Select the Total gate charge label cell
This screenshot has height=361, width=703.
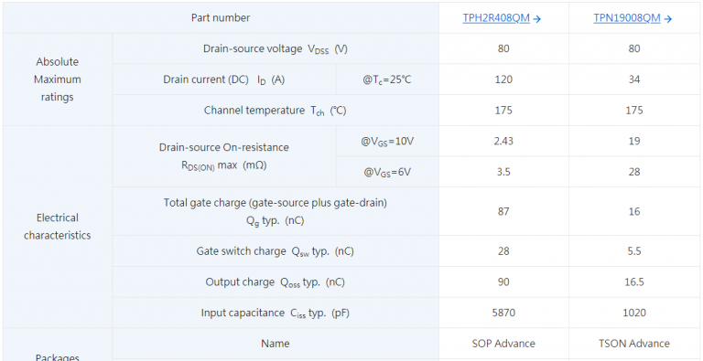276,211
